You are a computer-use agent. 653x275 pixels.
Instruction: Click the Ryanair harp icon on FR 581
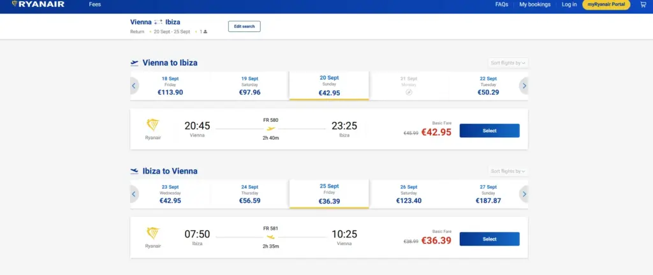153,234
